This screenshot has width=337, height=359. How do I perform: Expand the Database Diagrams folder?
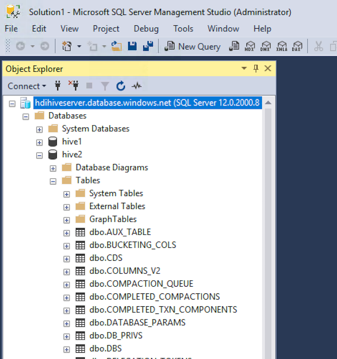tap(53, 169)
